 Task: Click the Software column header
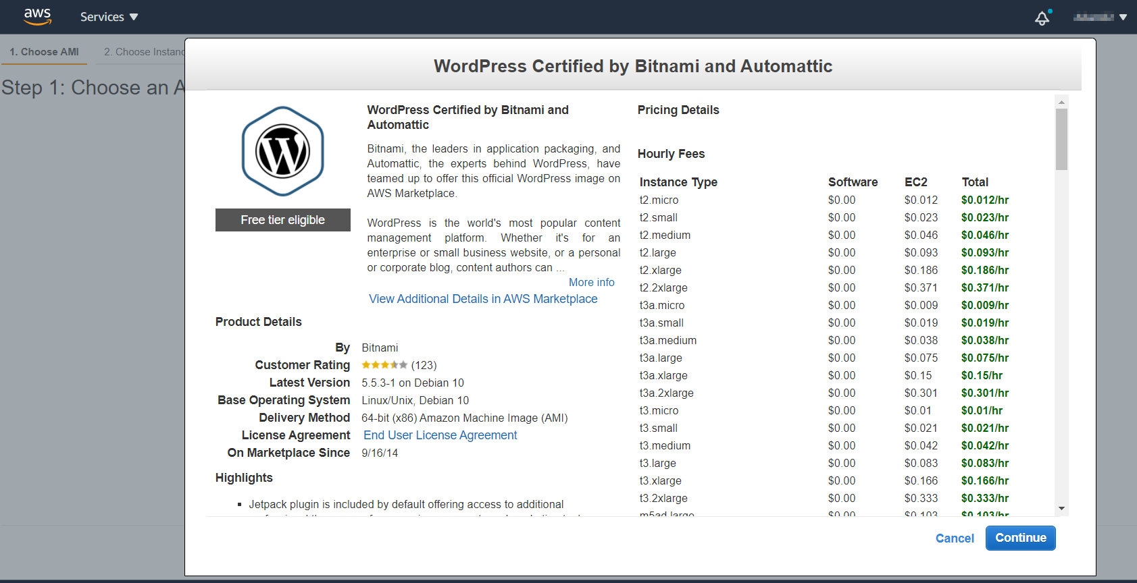853,182
